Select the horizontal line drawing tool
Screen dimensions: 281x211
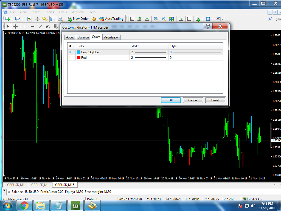coord(32,27)
